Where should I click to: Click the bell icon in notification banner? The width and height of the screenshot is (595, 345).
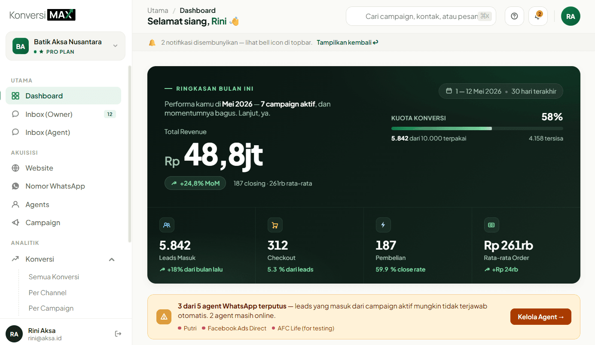point(152,43)
